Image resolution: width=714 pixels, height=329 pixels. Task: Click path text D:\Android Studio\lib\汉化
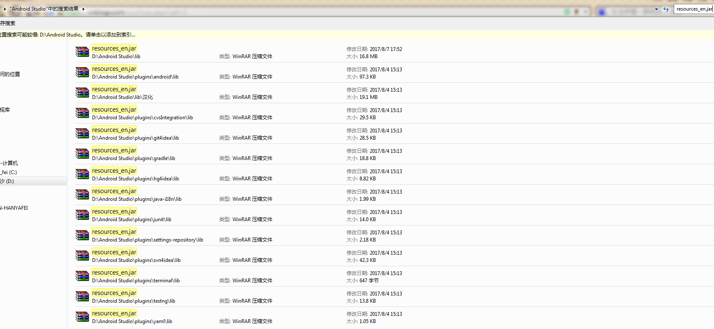123,97
